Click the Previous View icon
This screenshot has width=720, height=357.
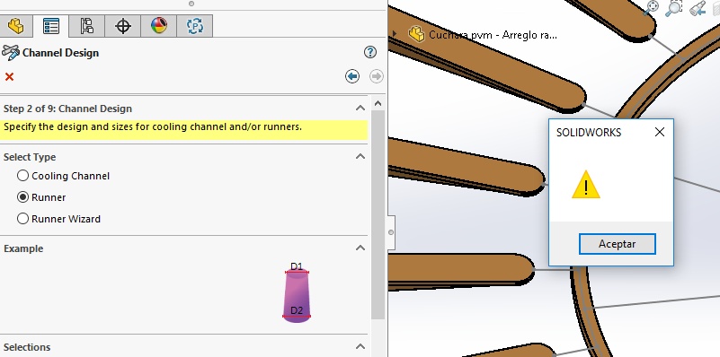[698, 8]
